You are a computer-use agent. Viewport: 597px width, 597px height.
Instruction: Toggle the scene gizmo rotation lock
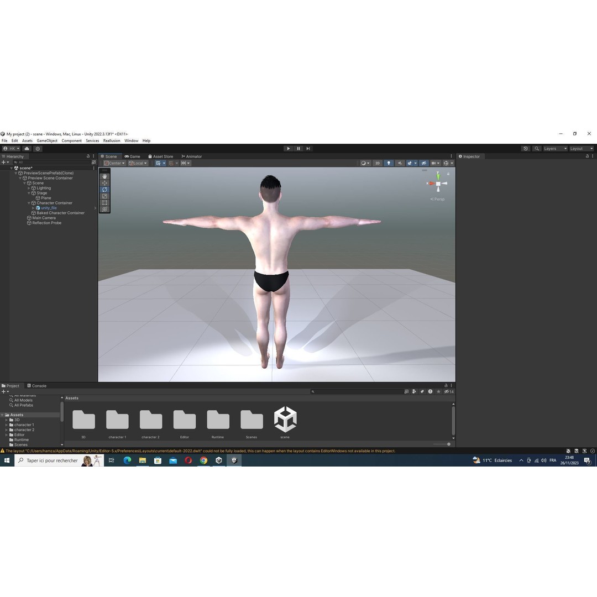pyautogui.click(x=448, y=174)
